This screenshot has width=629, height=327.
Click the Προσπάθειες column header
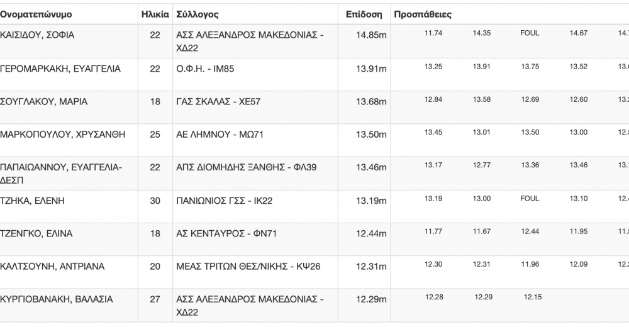(423, 14)
